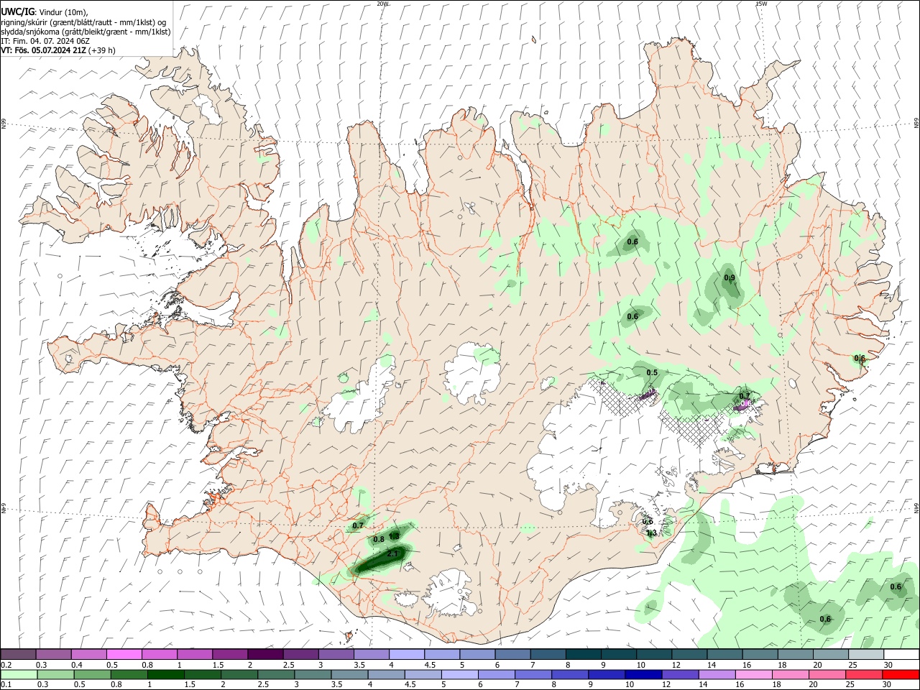This screenshot has width=920, height=690.
Task: Click the 'slydda/snjókoma' legend description line
Action: tap(86, 32)
